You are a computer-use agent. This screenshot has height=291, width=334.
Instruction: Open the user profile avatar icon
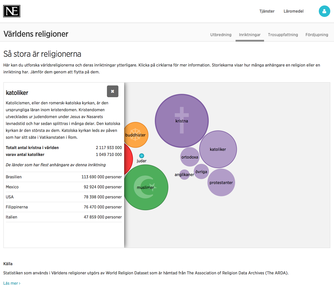pos(324,11)
